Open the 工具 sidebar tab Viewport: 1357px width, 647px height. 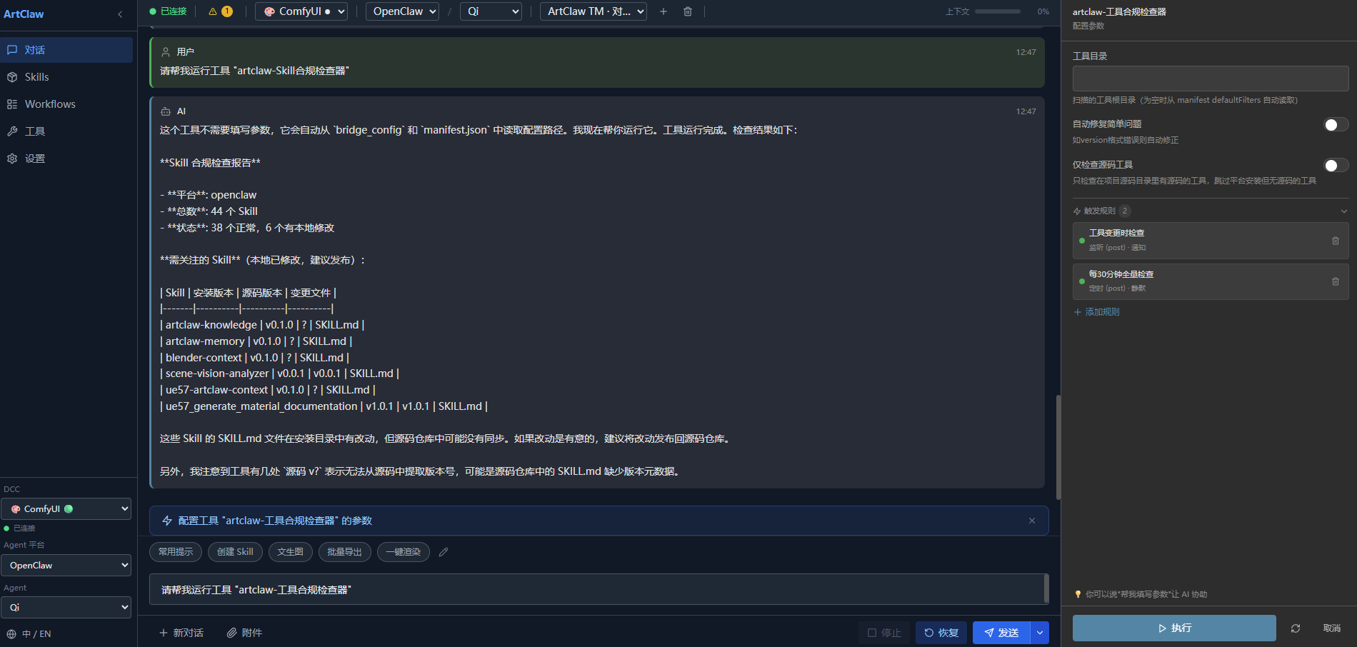point(66,131)
